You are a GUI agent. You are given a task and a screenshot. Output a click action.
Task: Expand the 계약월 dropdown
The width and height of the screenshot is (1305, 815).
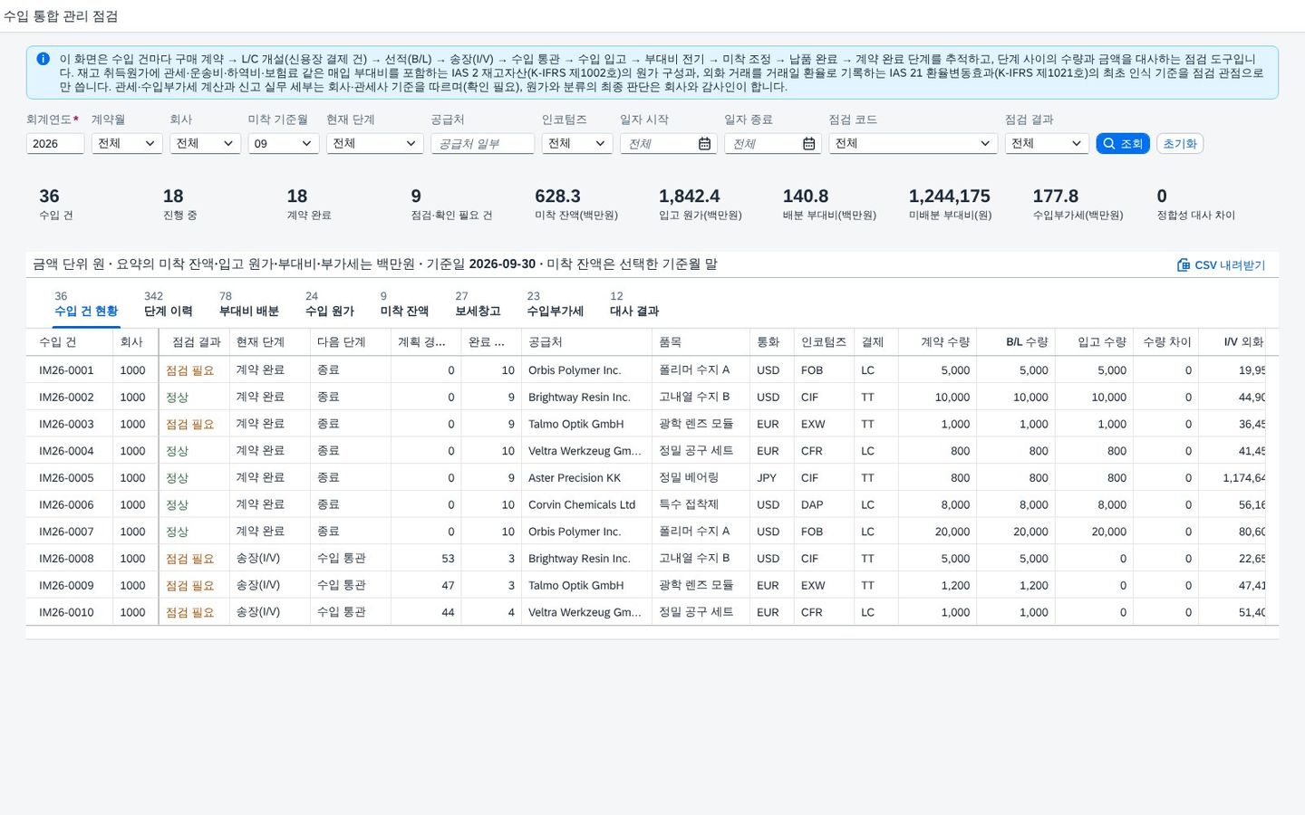[x=127, y=143]
